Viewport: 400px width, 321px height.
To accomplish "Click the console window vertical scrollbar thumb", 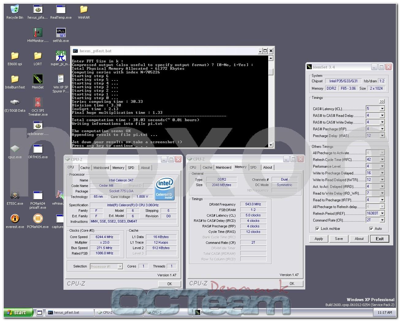I will (x=271, y=72).
